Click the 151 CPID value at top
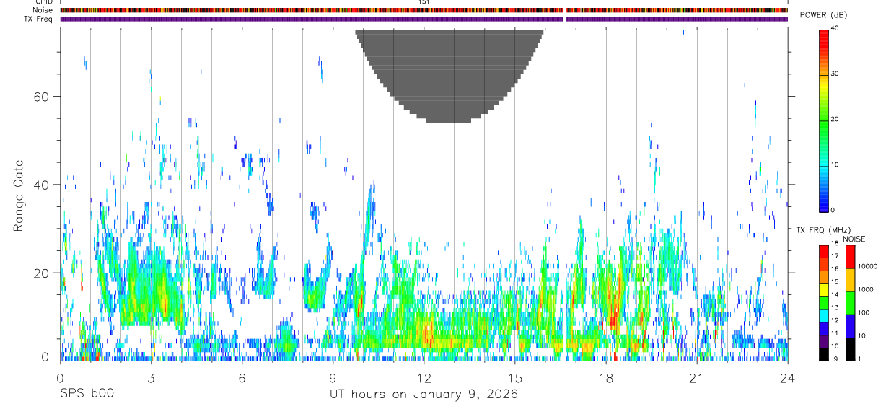Image resolution: width=886 pixels, height=409 pixels. (424, 2)
